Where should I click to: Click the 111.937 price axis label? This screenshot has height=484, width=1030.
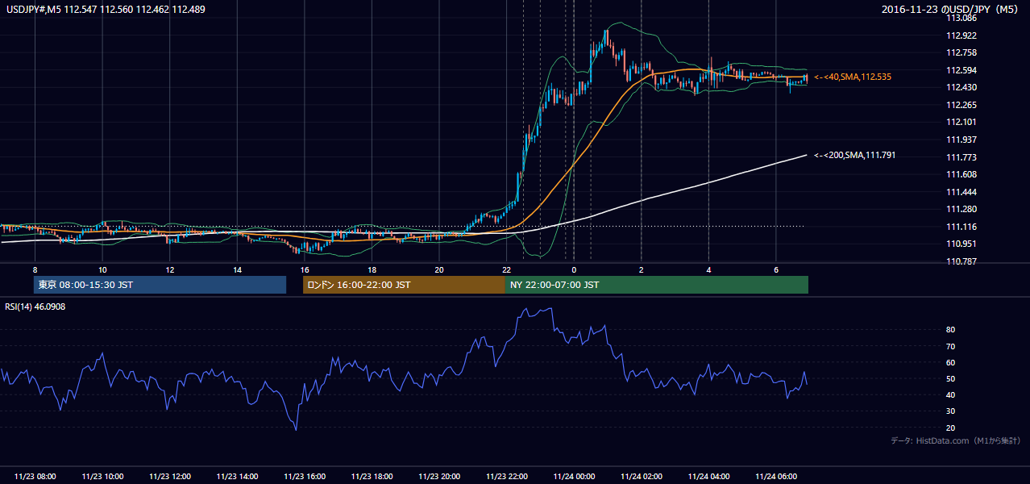pos(961,140)
